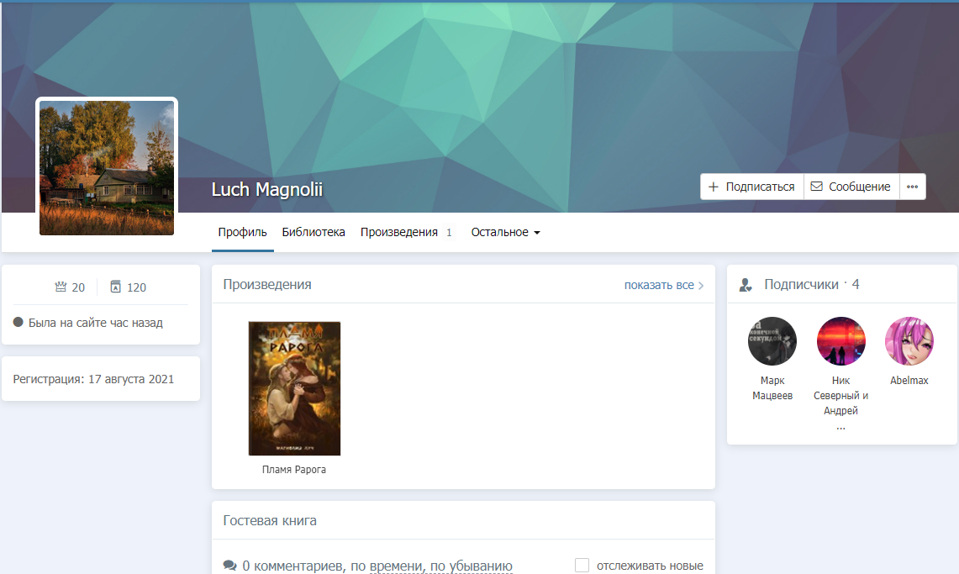
Task: Select the Профиль tab
Action: tap(242, 232)
